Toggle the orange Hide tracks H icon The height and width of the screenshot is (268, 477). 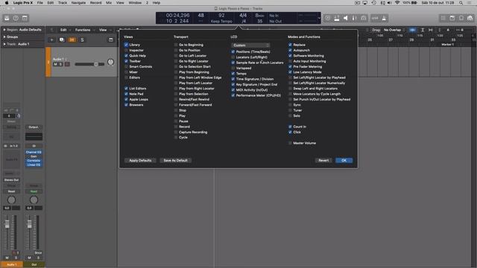pos(72,39)
